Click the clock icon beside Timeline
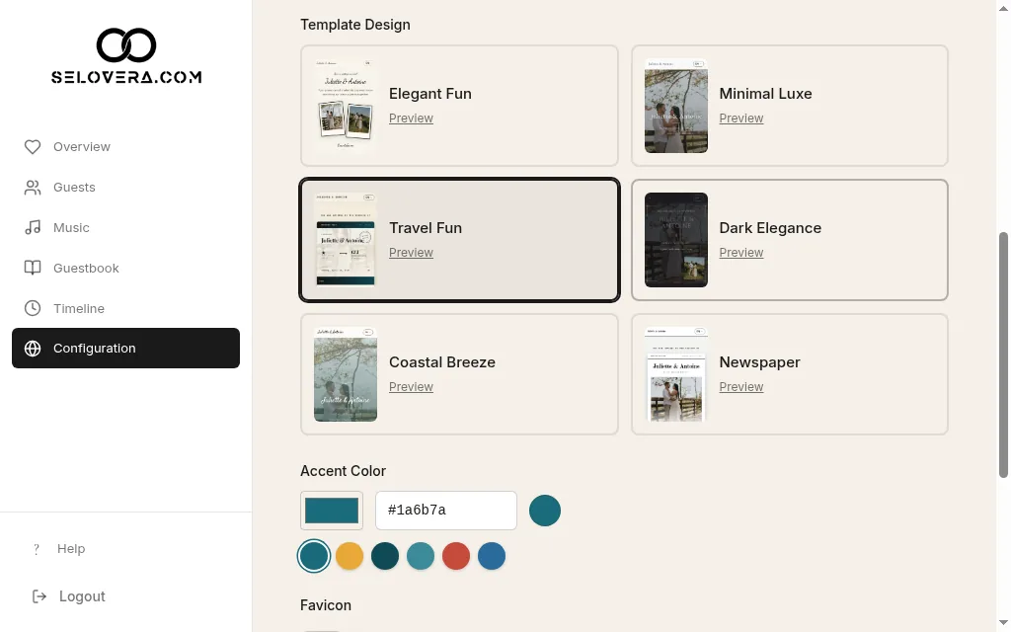The height and width of the screenshot is (632, 1011). 33,308
